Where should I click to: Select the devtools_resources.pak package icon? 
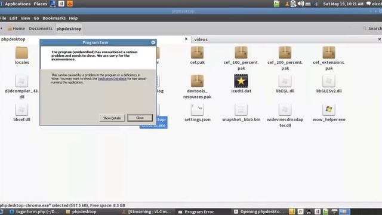(x=197, y=81)
